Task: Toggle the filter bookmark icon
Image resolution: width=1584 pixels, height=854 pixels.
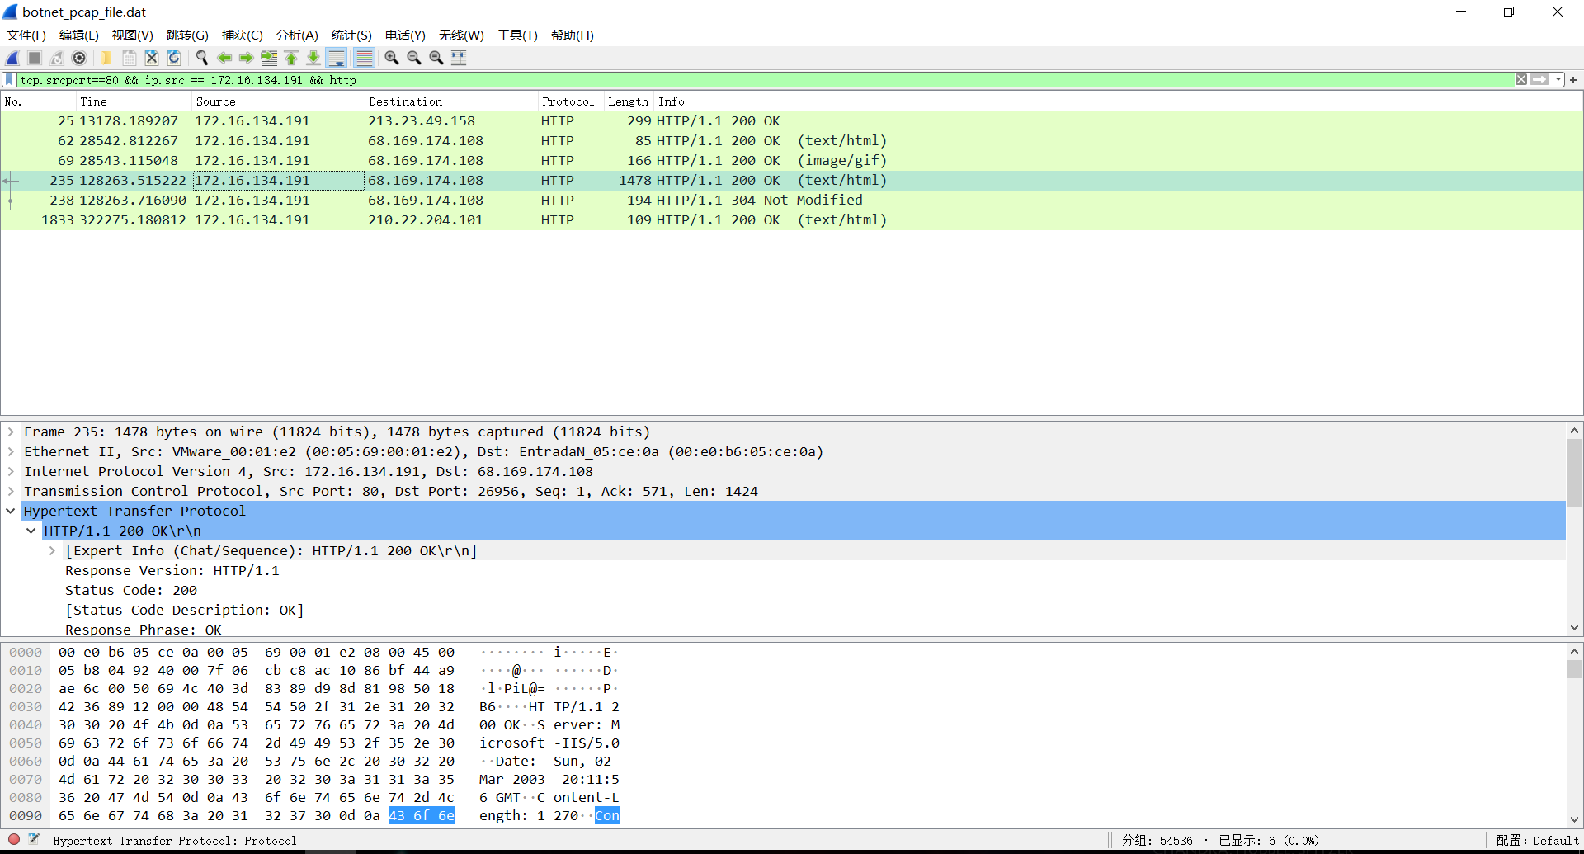Action: pos(9,80)
